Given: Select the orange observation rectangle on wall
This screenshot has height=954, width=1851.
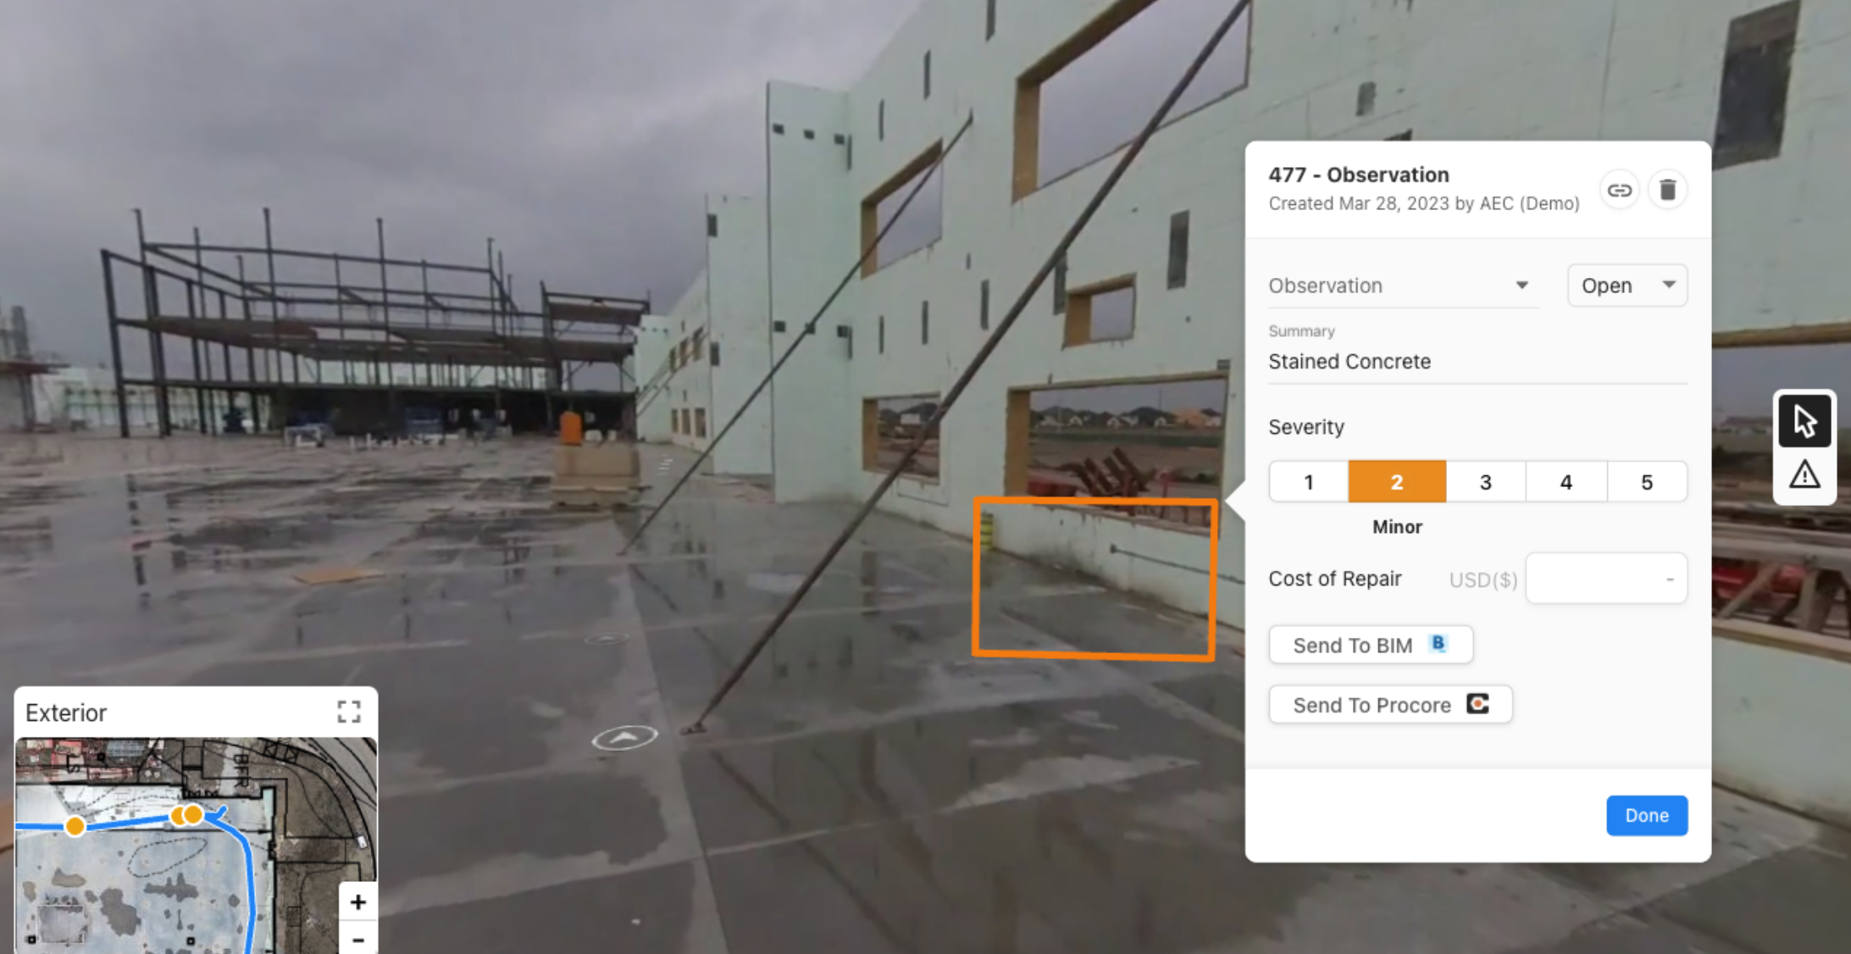Looking at the screenshot, I should [x=1095, y=579].
